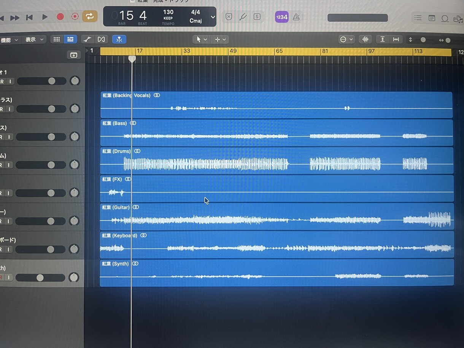464x348 pixels.
Task: Open the pointer tool menu
Action: [x=201, y=39]
